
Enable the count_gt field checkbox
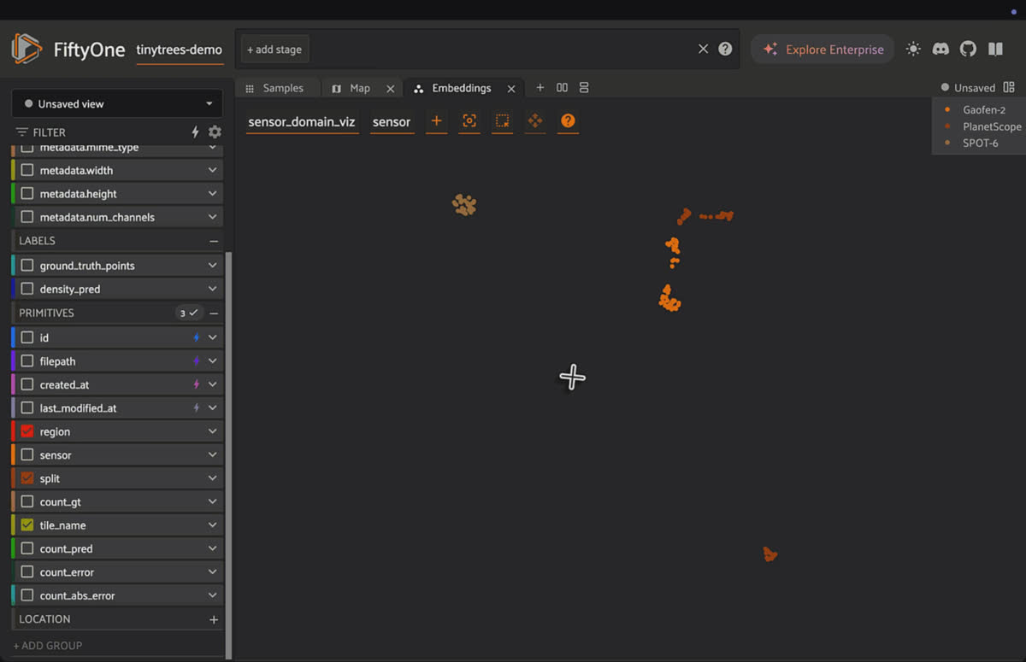click(x=27, y=502)
